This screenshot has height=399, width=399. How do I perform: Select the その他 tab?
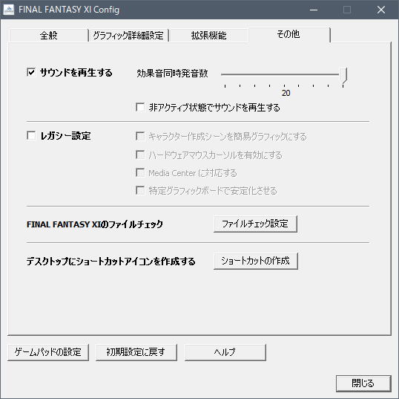click(288, 34)
